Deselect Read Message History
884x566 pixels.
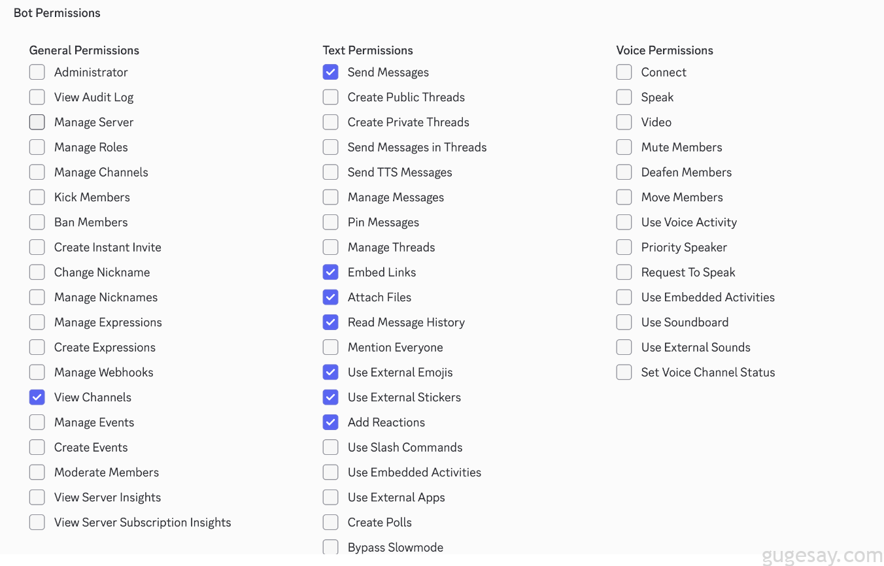pyautogui.click(x=331, y=322)
